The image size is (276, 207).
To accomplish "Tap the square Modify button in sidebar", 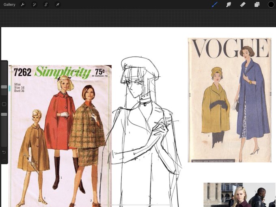I will [x=4, y=104].
